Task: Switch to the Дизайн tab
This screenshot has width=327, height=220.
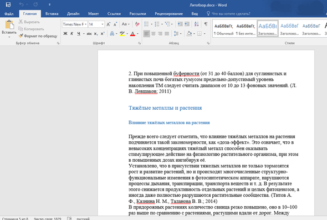Action: tap(73, 14)
